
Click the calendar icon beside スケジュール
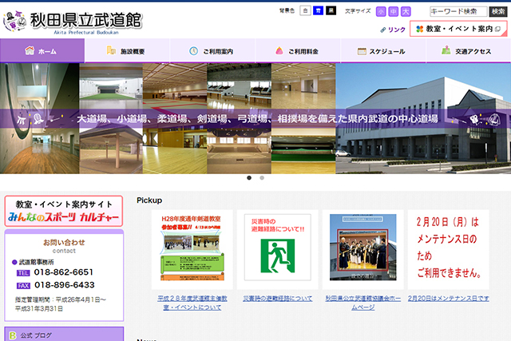362,51
